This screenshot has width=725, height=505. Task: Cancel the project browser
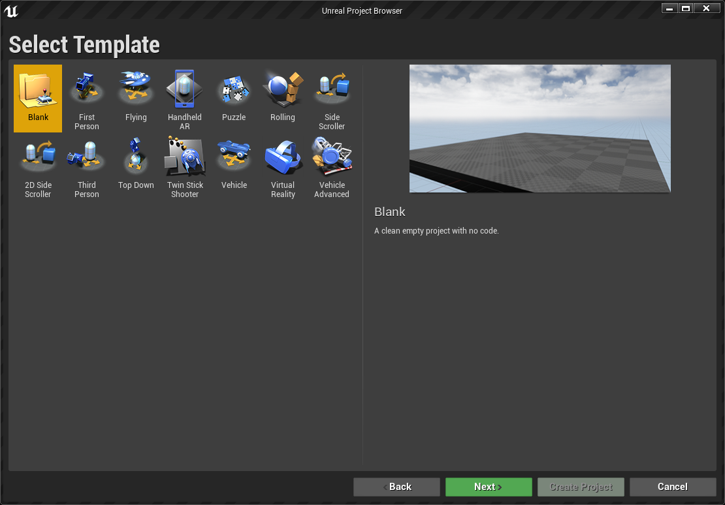click(x=673, y=487)
